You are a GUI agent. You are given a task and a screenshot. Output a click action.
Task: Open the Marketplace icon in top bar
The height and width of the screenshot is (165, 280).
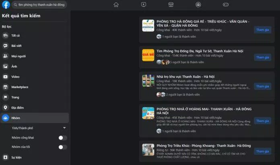point(171,5)
